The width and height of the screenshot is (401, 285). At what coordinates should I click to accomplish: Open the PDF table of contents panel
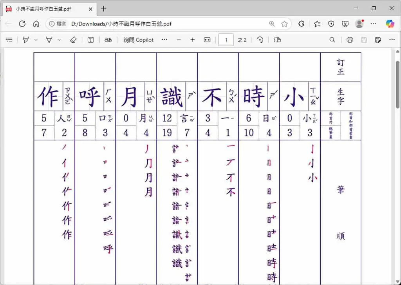coord(9,40)
